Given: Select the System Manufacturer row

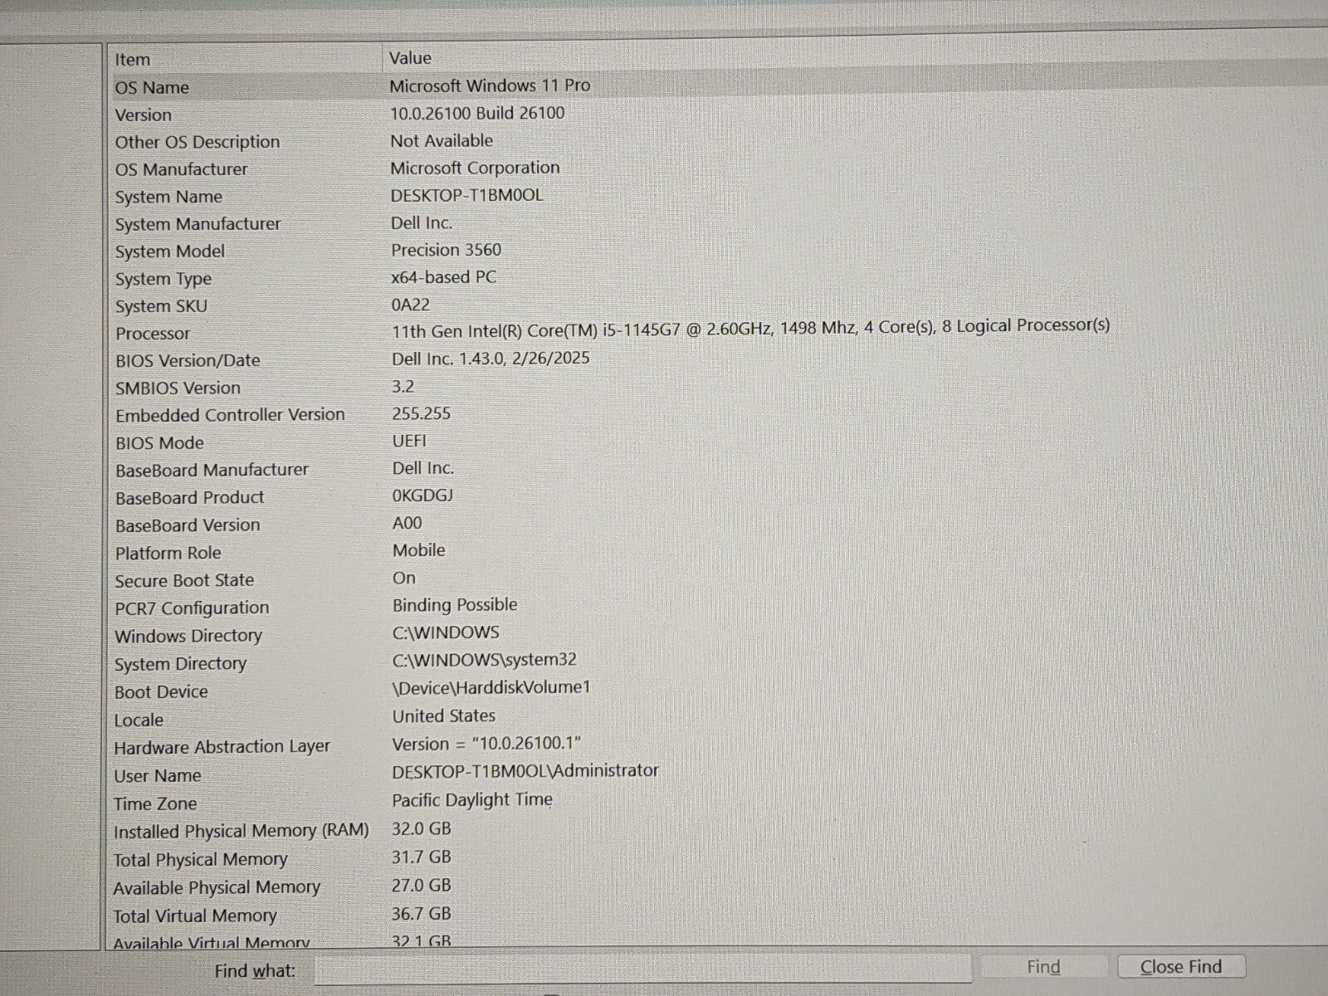Looking at the screenshot, I should [x=198, y=224].
